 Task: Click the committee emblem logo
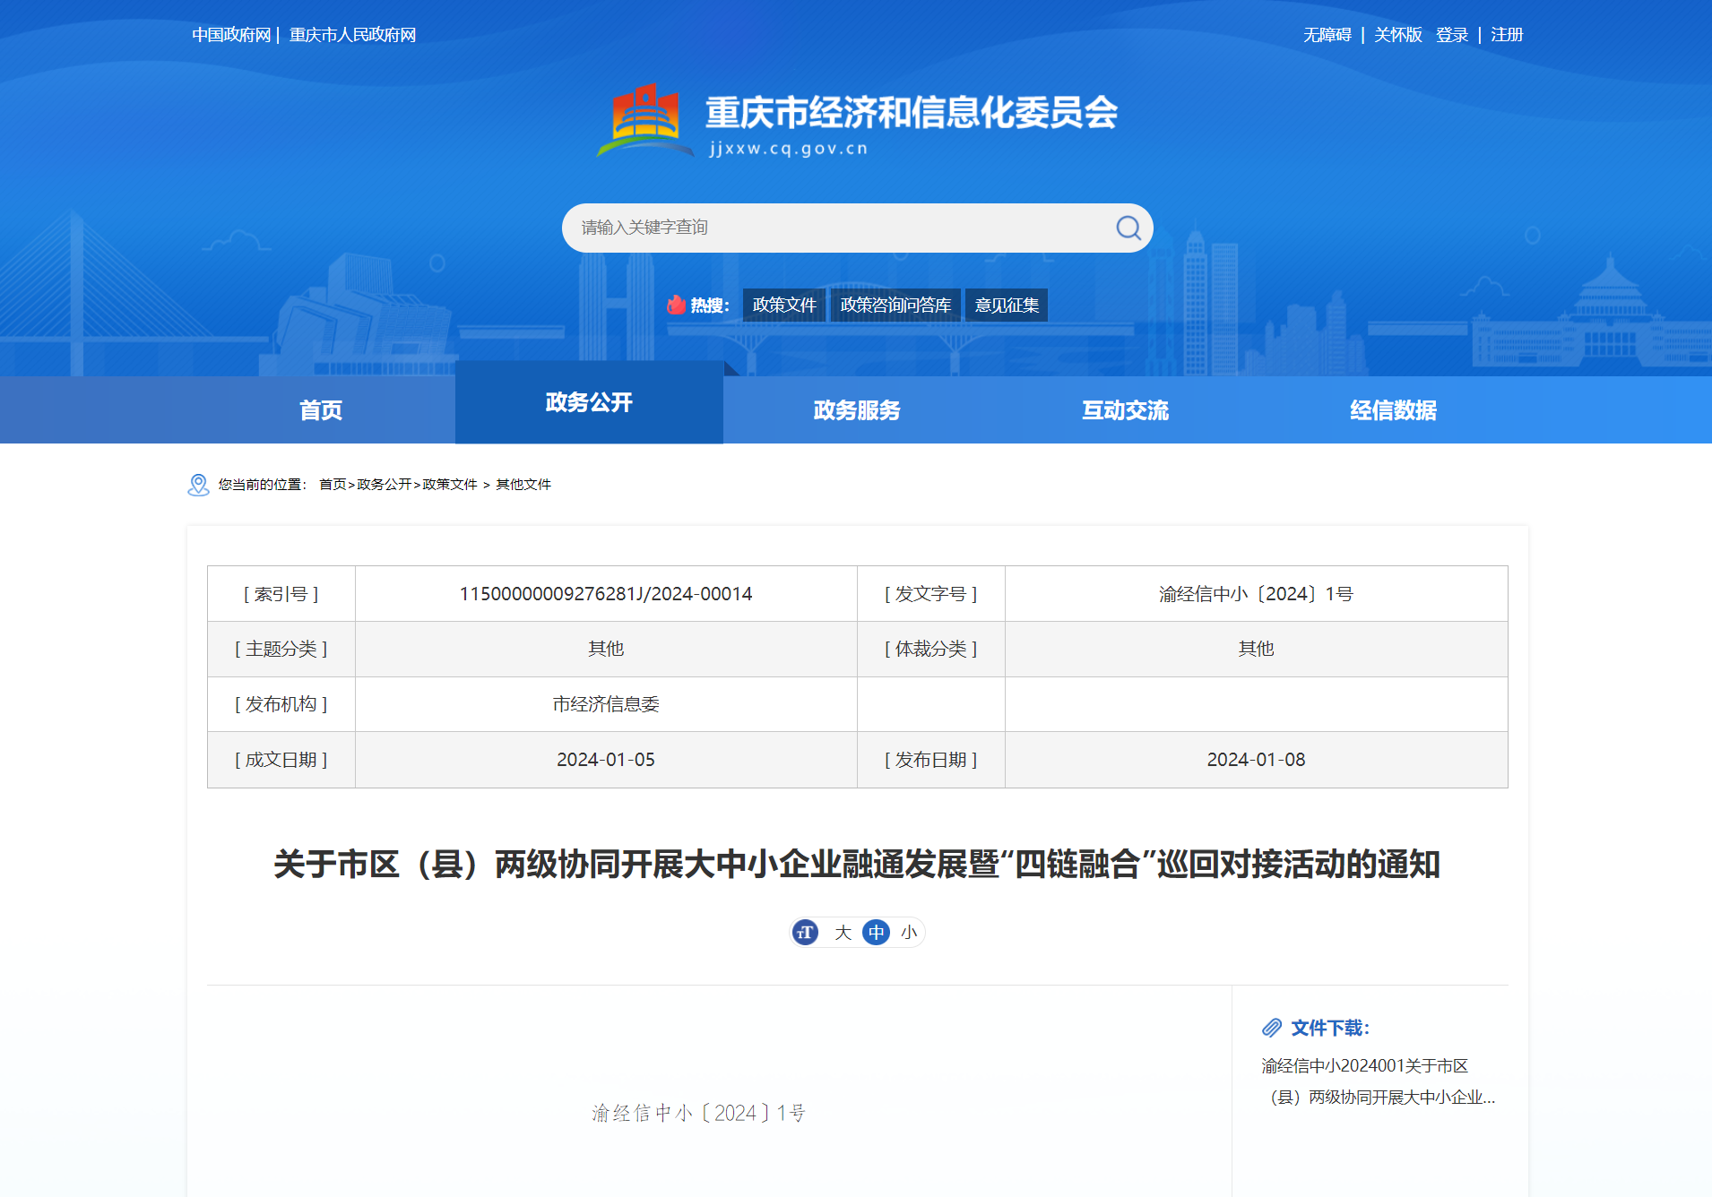644,121
